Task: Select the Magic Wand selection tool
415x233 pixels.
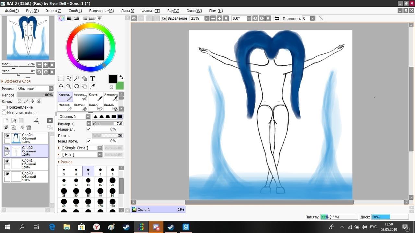Action: coord(77,78)
